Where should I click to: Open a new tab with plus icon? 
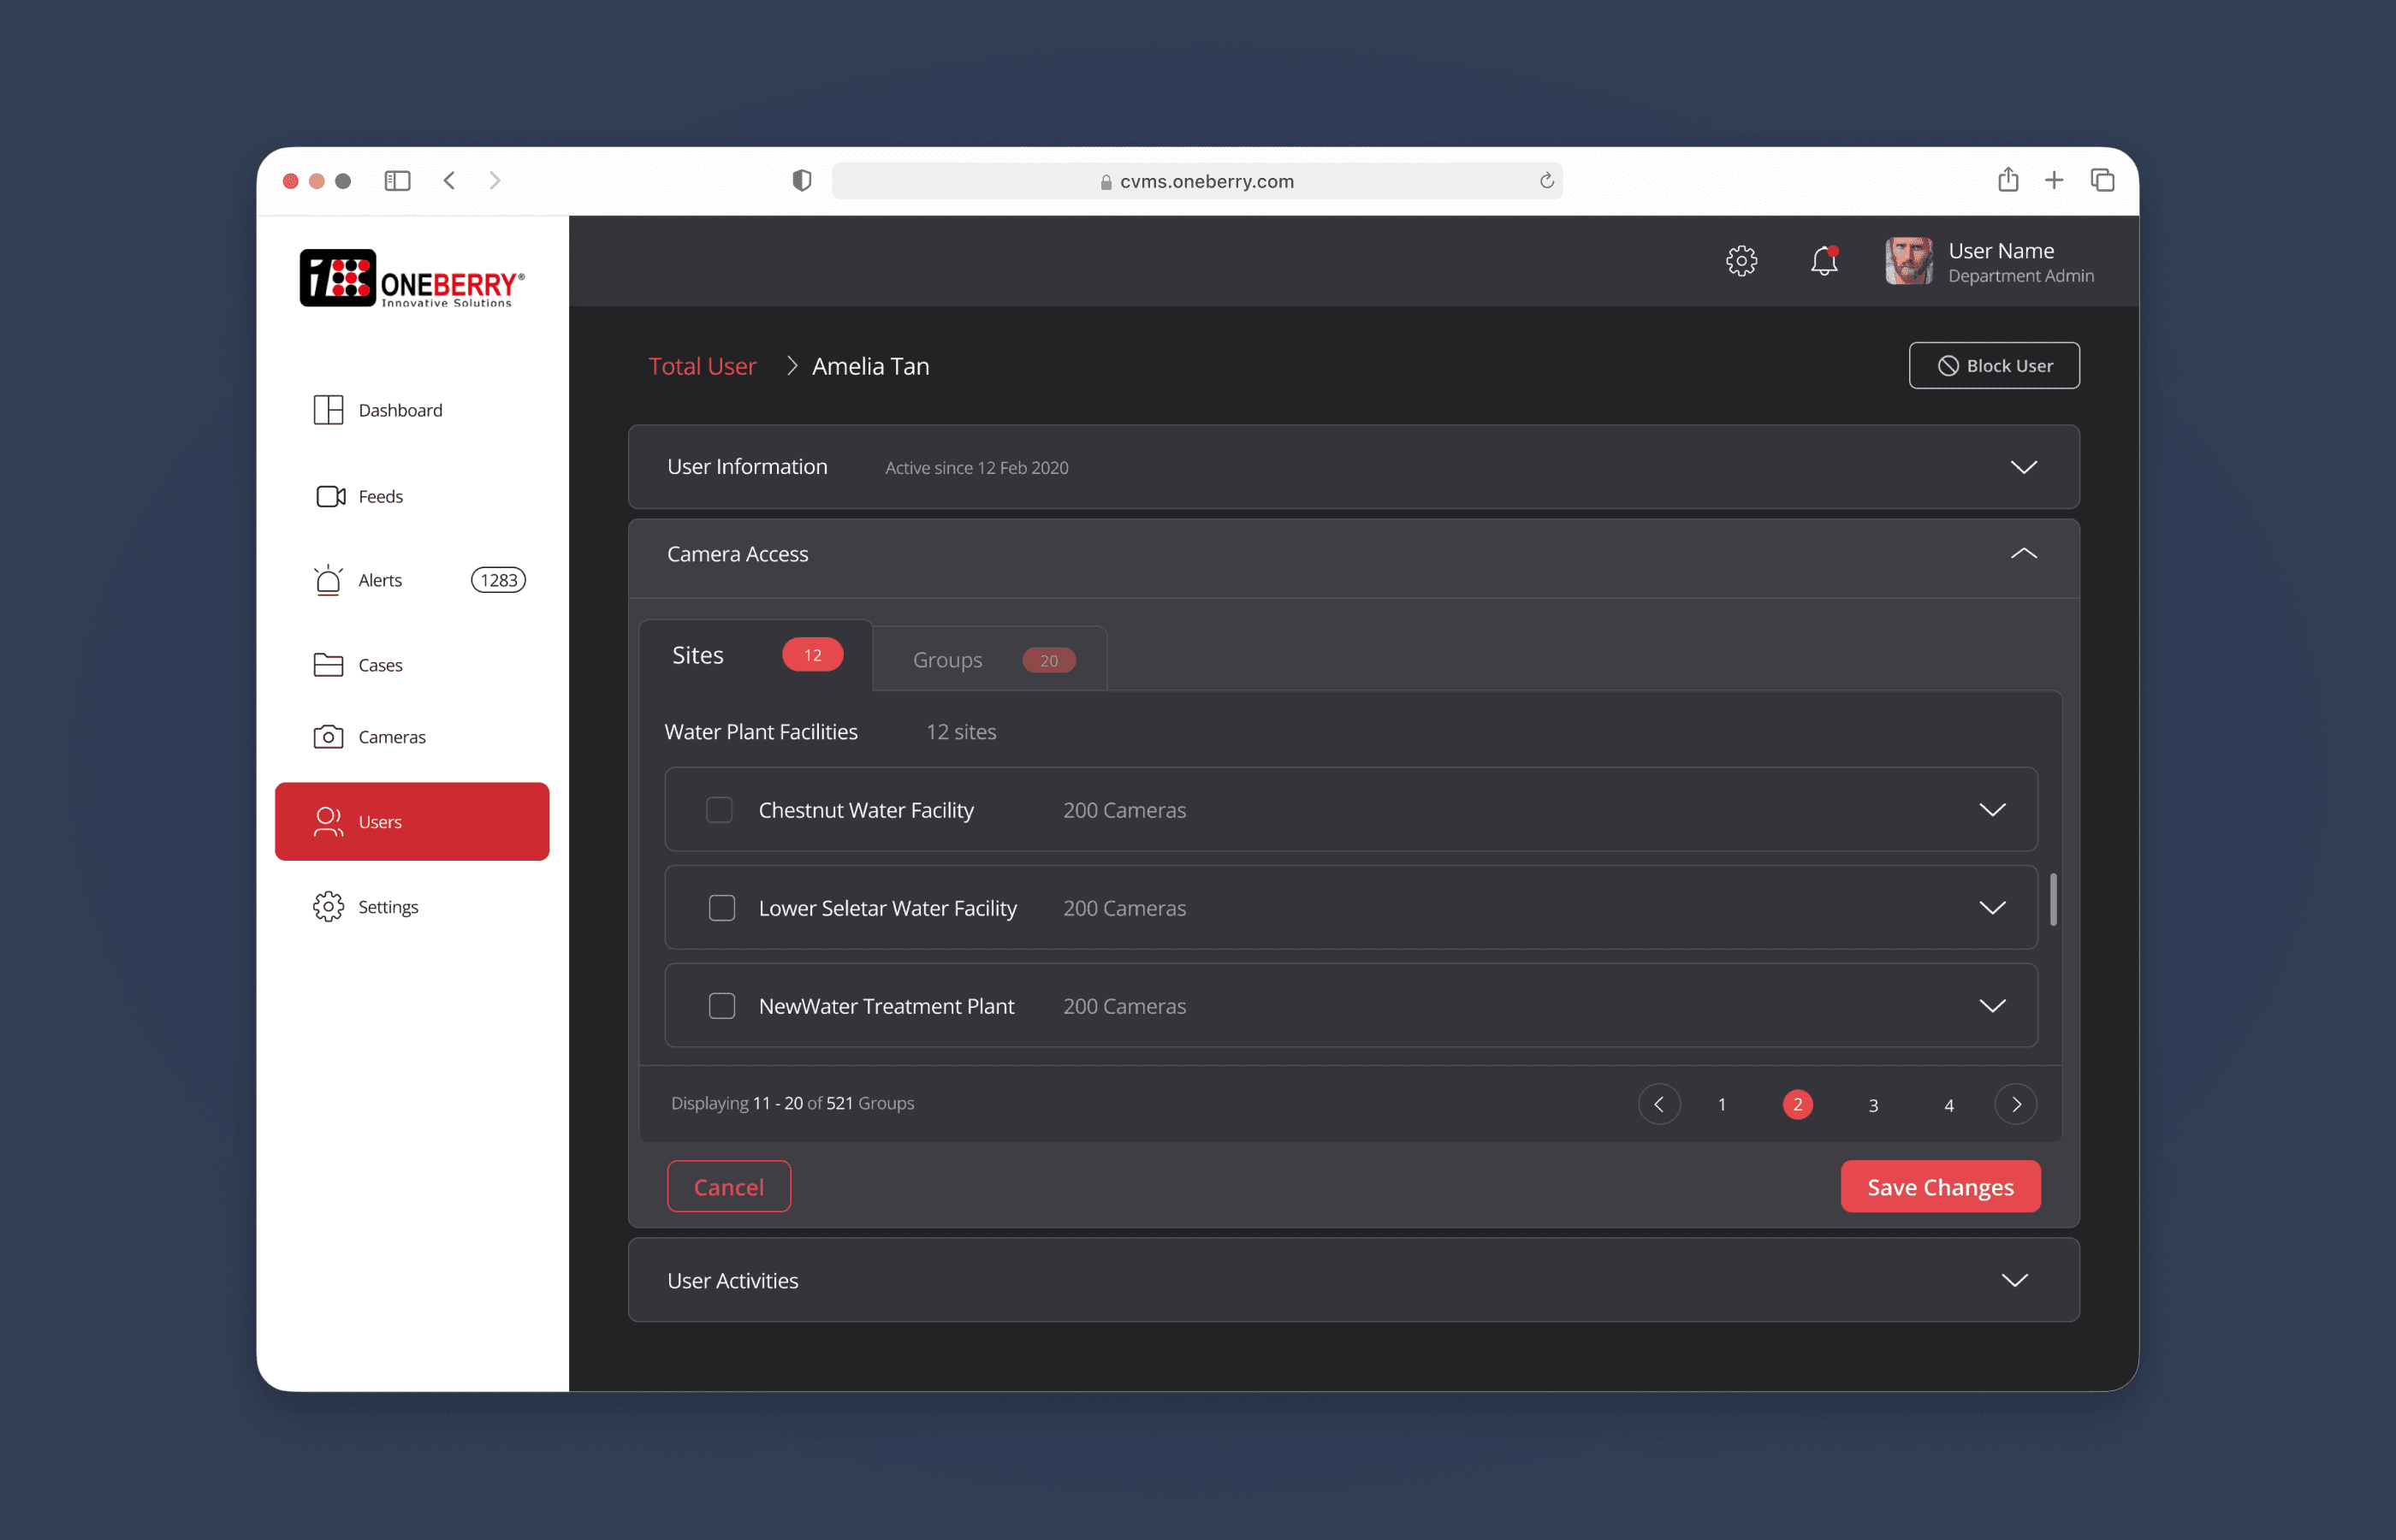[x=2054, y=181]
